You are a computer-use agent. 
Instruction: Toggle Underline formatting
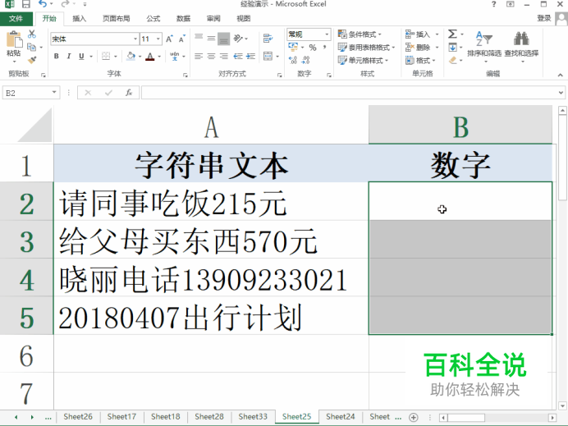pyautogui.click(x=81, y=56)
